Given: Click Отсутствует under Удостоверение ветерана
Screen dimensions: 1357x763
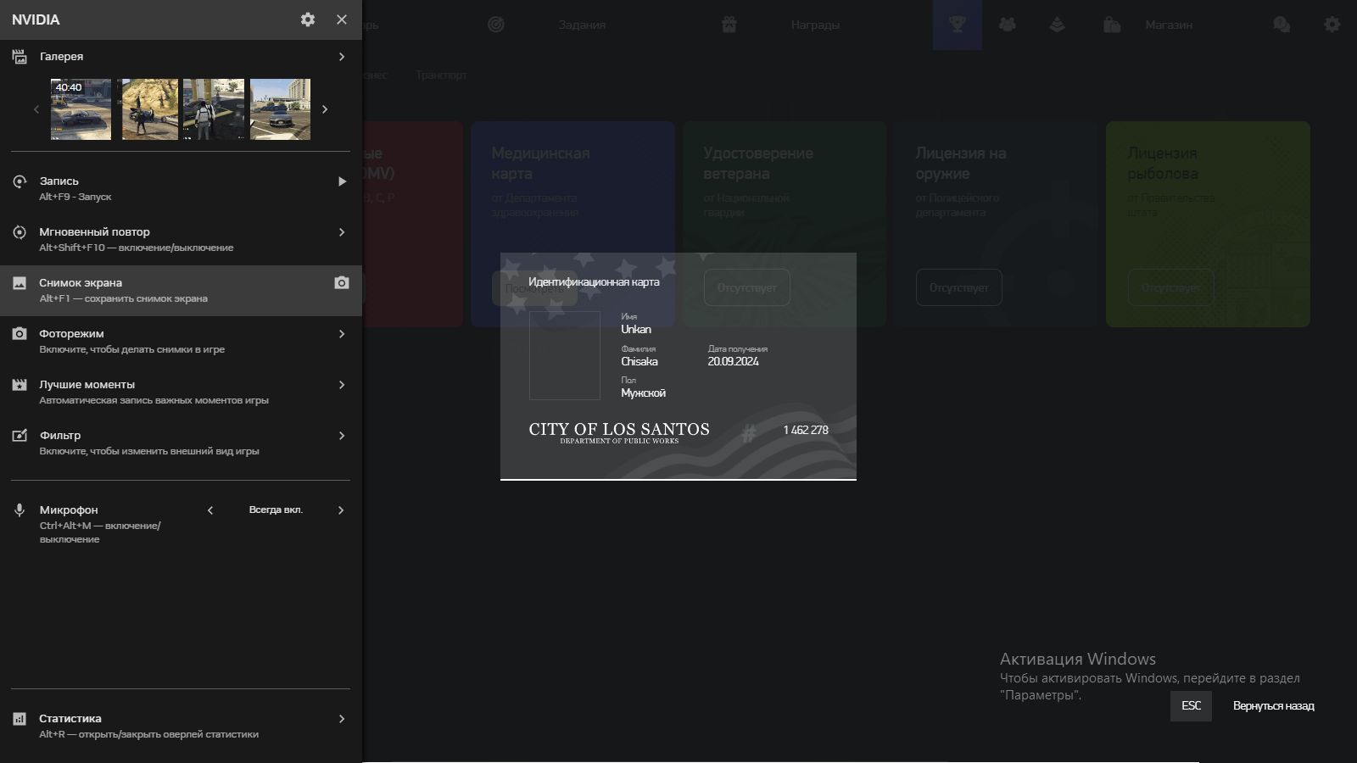Looking at the screenshot, I should pos(746,287).
